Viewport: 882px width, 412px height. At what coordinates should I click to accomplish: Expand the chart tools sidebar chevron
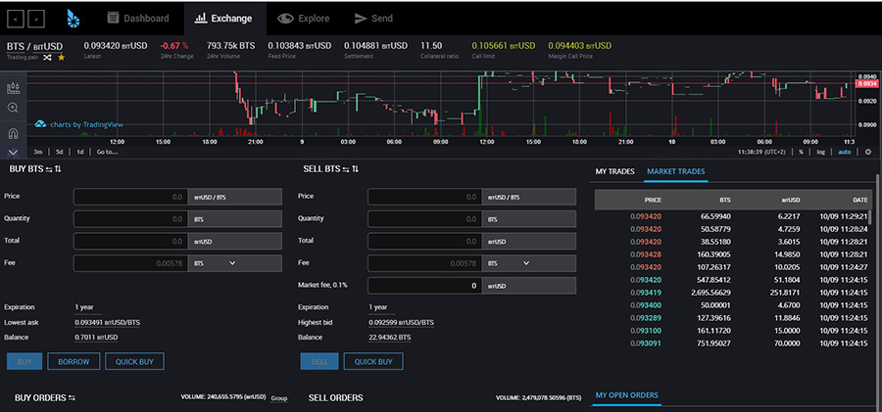click(13, 153)
